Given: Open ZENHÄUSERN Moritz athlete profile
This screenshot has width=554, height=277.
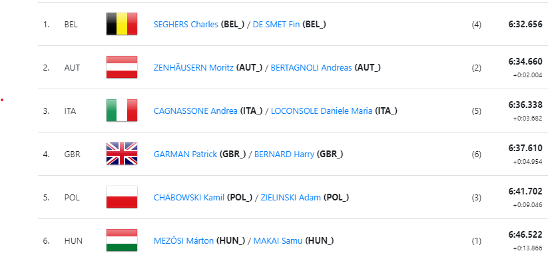Looking at the screenshot, I should (x=194, y=67).
